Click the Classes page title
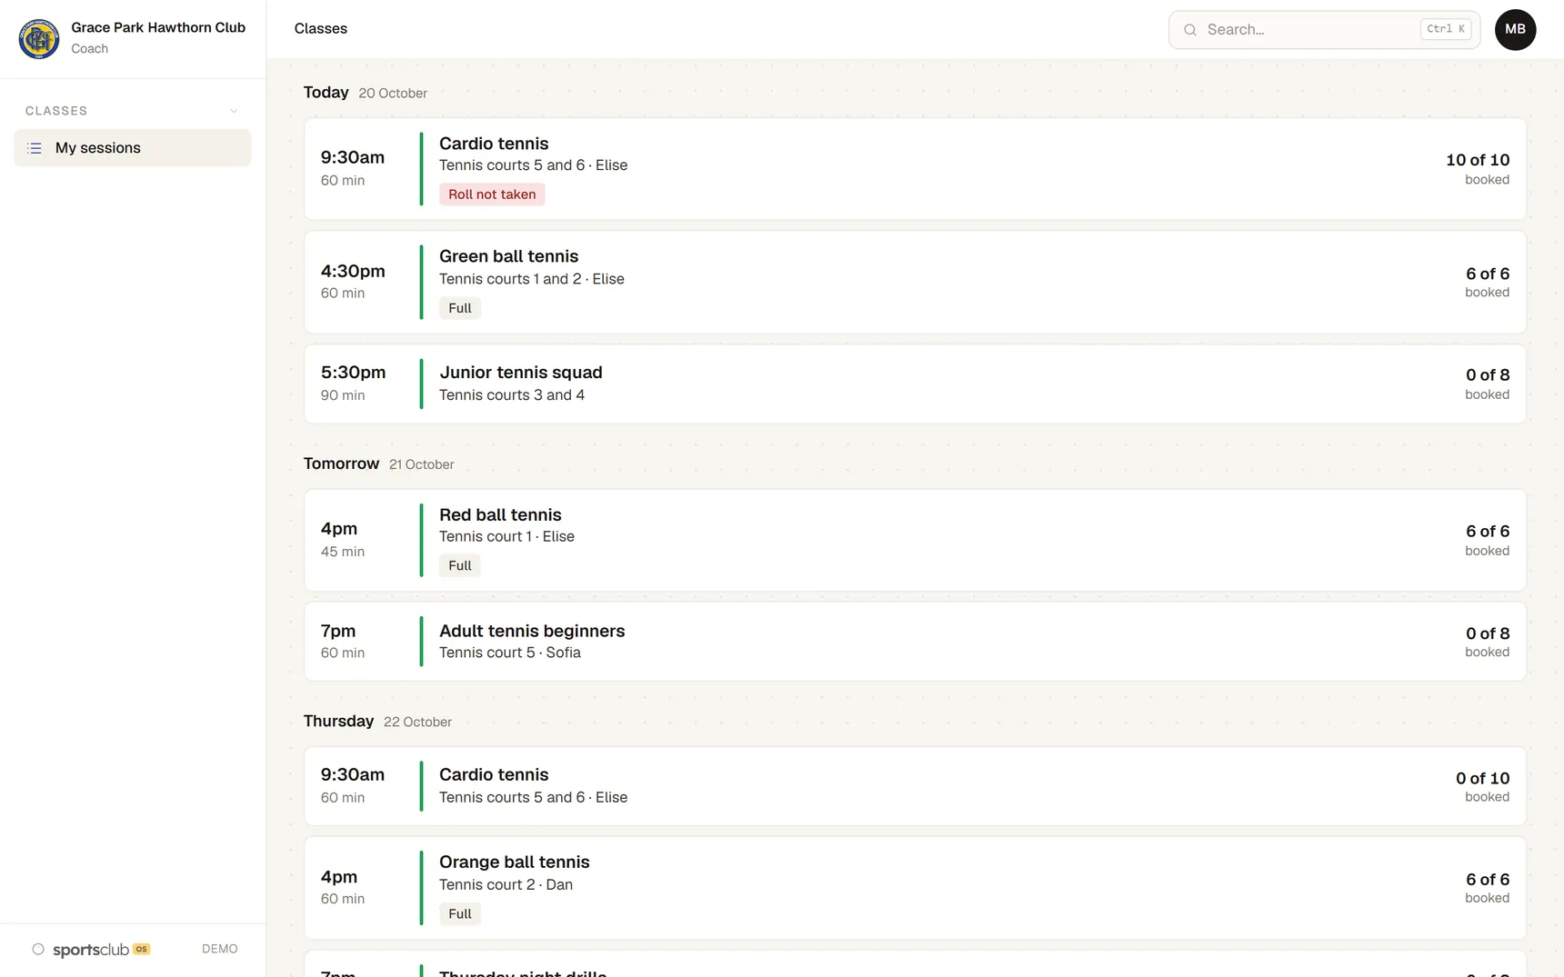The width and height of the screenshot is (1564, 977). pyautogui.click(x=321, y=29)
